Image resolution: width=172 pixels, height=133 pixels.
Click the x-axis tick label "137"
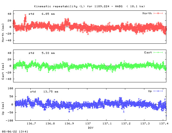pyautogui.click(x=88, y=123)
